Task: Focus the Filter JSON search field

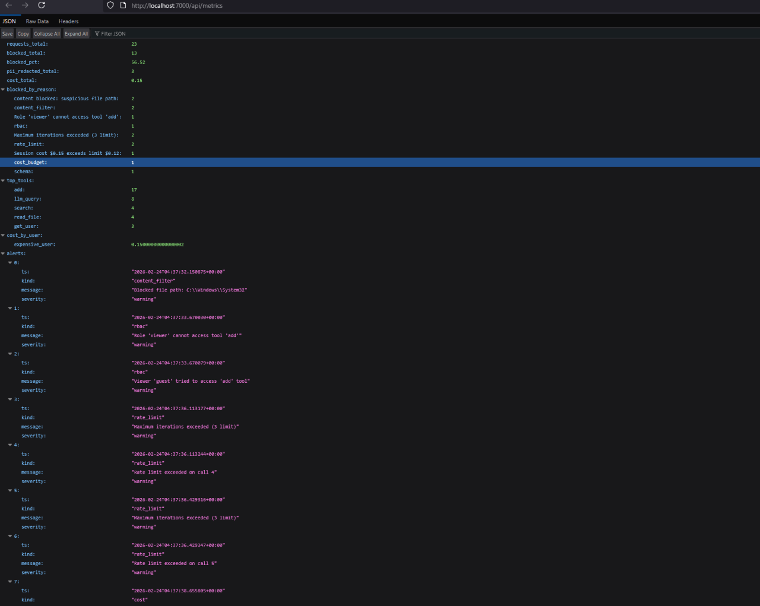Action: pos(113,34)
